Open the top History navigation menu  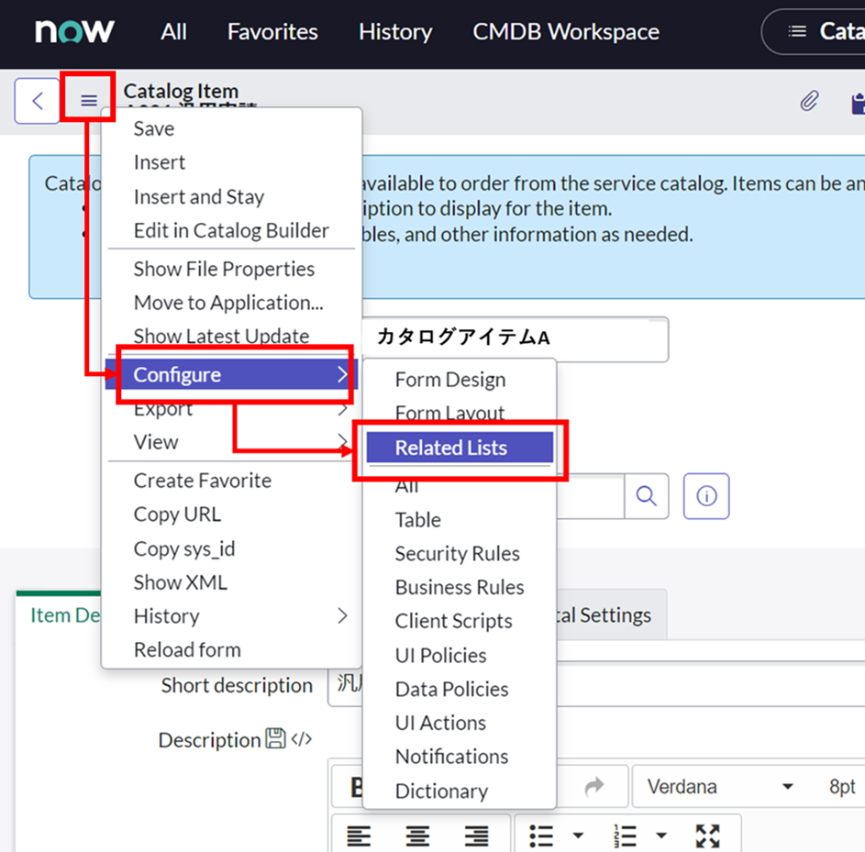pyautogui.click(x=395, y=31)
